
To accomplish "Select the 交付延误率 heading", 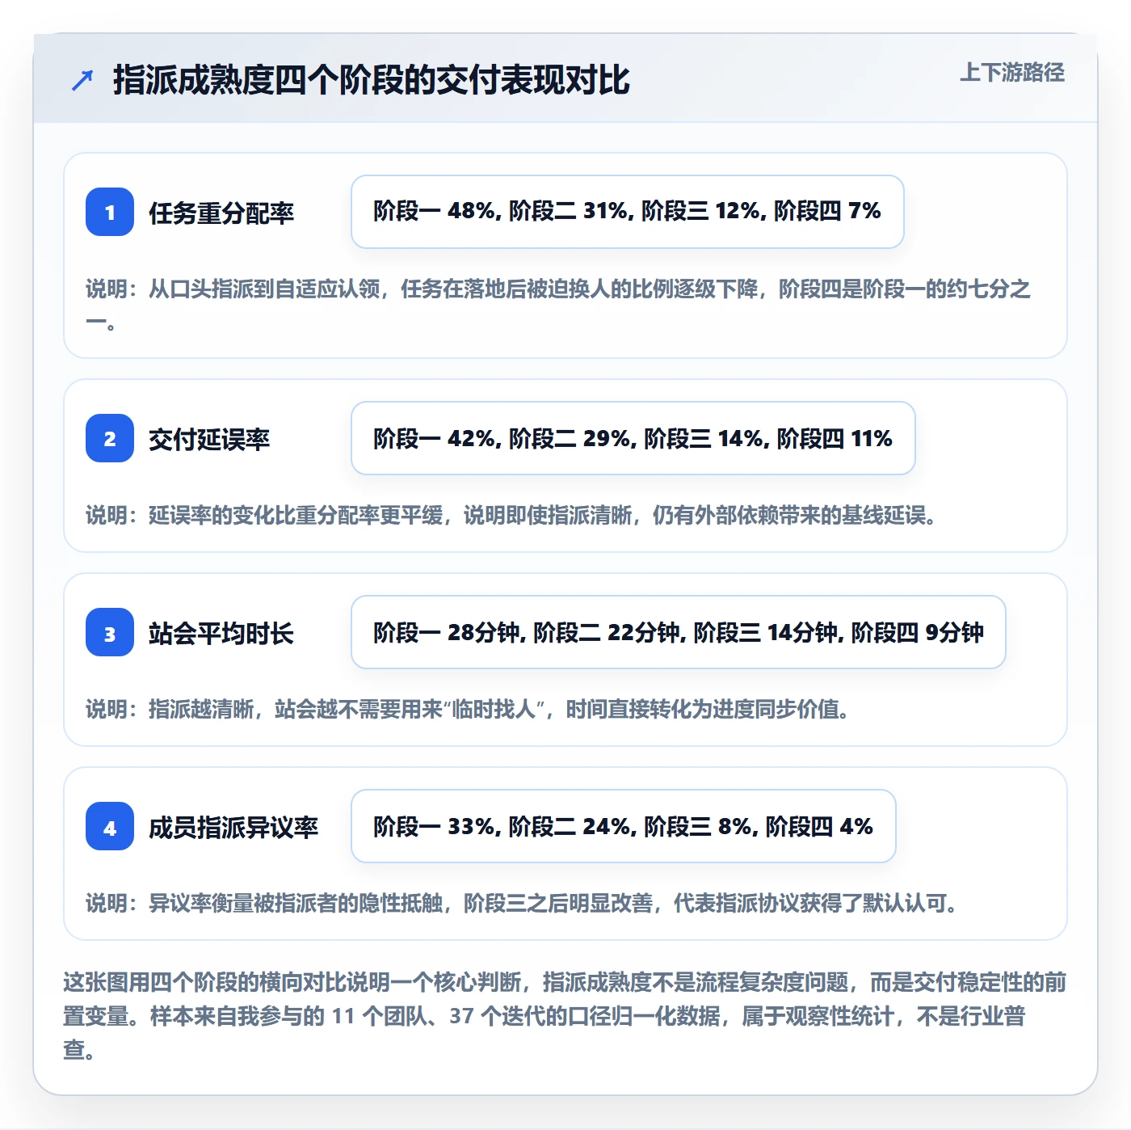I will pyautogui.click(x=209, y=439).
